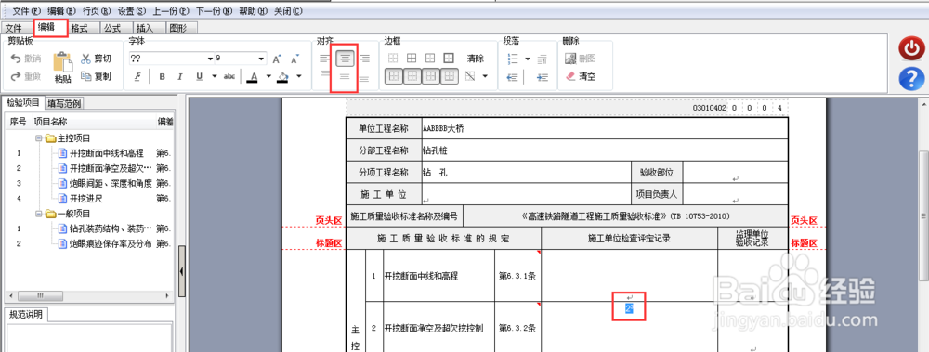Click the 重做 redo icon
This screenshot has height=352, width=929.
(x=16, y=76)
